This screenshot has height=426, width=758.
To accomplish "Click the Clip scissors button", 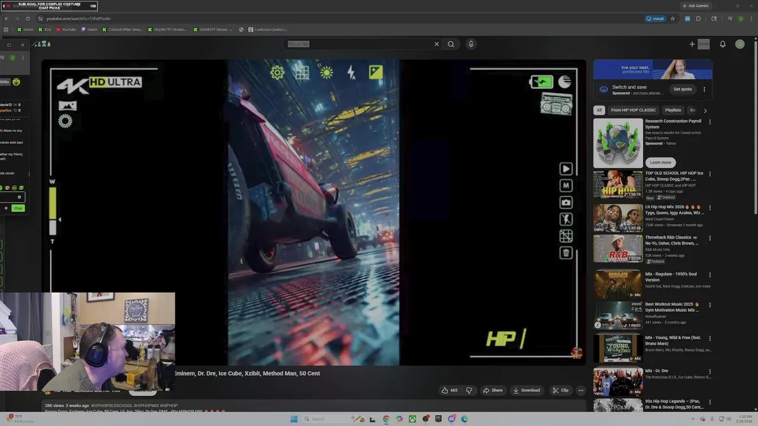I will (x=560, y=390).
